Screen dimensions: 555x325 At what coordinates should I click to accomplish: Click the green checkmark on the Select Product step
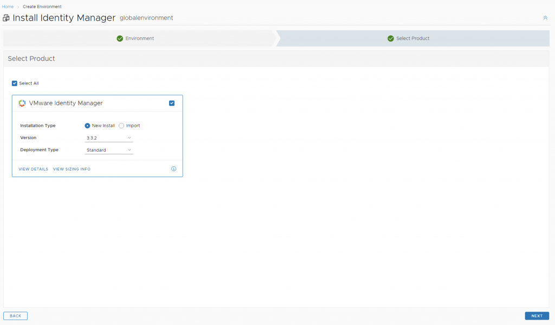pos(390,38)
